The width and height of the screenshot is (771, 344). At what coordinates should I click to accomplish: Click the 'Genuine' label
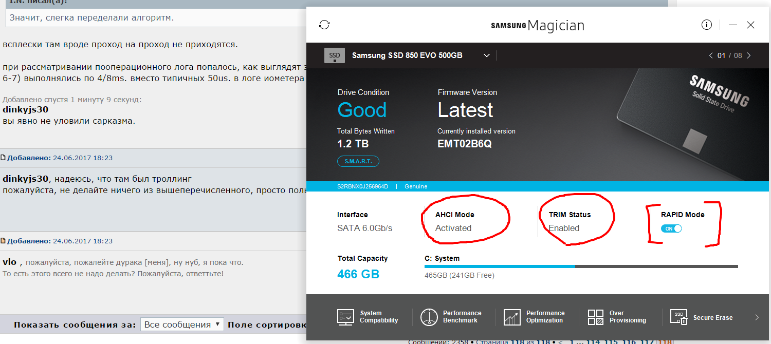click(x=416, y=186)
